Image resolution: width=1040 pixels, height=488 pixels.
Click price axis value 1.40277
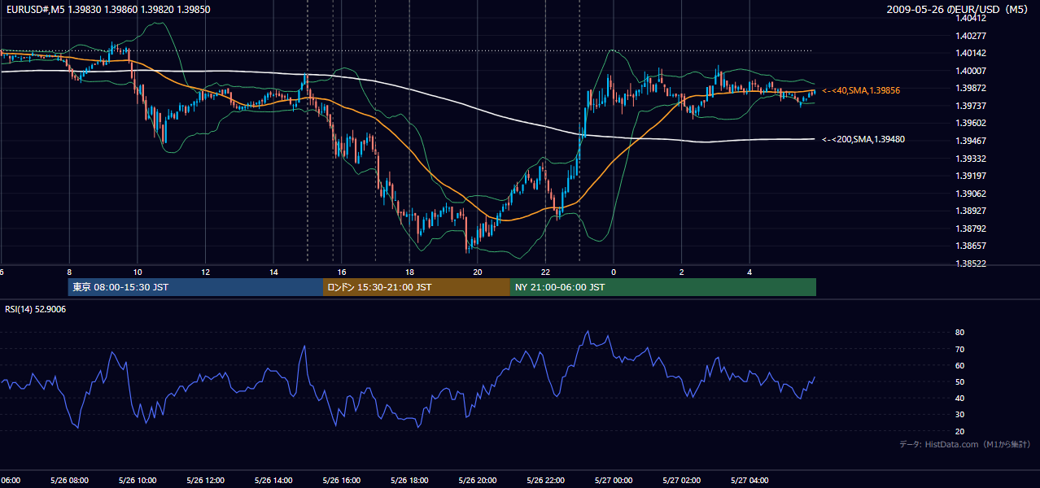[972, 36]
